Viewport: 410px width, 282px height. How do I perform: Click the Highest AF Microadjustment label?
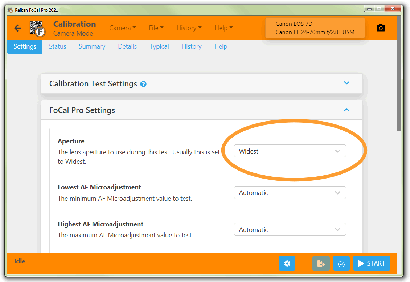101,224
